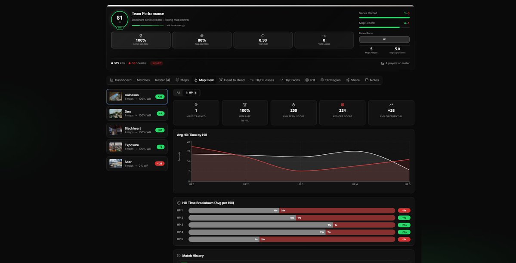Click trend-down icon in +K/D Losses stat card
The width and height of the screenshot is (516, 263).
coord(324,36)
